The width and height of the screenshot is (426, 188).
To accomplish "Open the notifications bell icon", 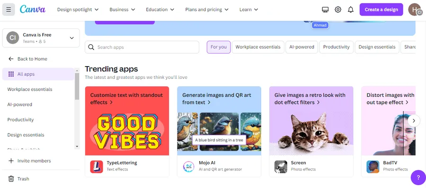I will pos(351,9).
